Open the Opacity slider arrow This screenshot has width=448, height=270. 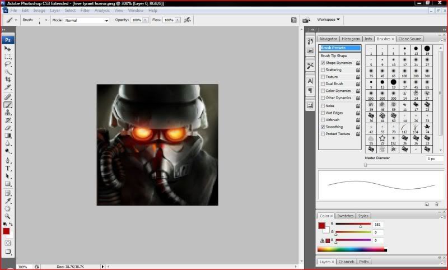tap(145, 20)
